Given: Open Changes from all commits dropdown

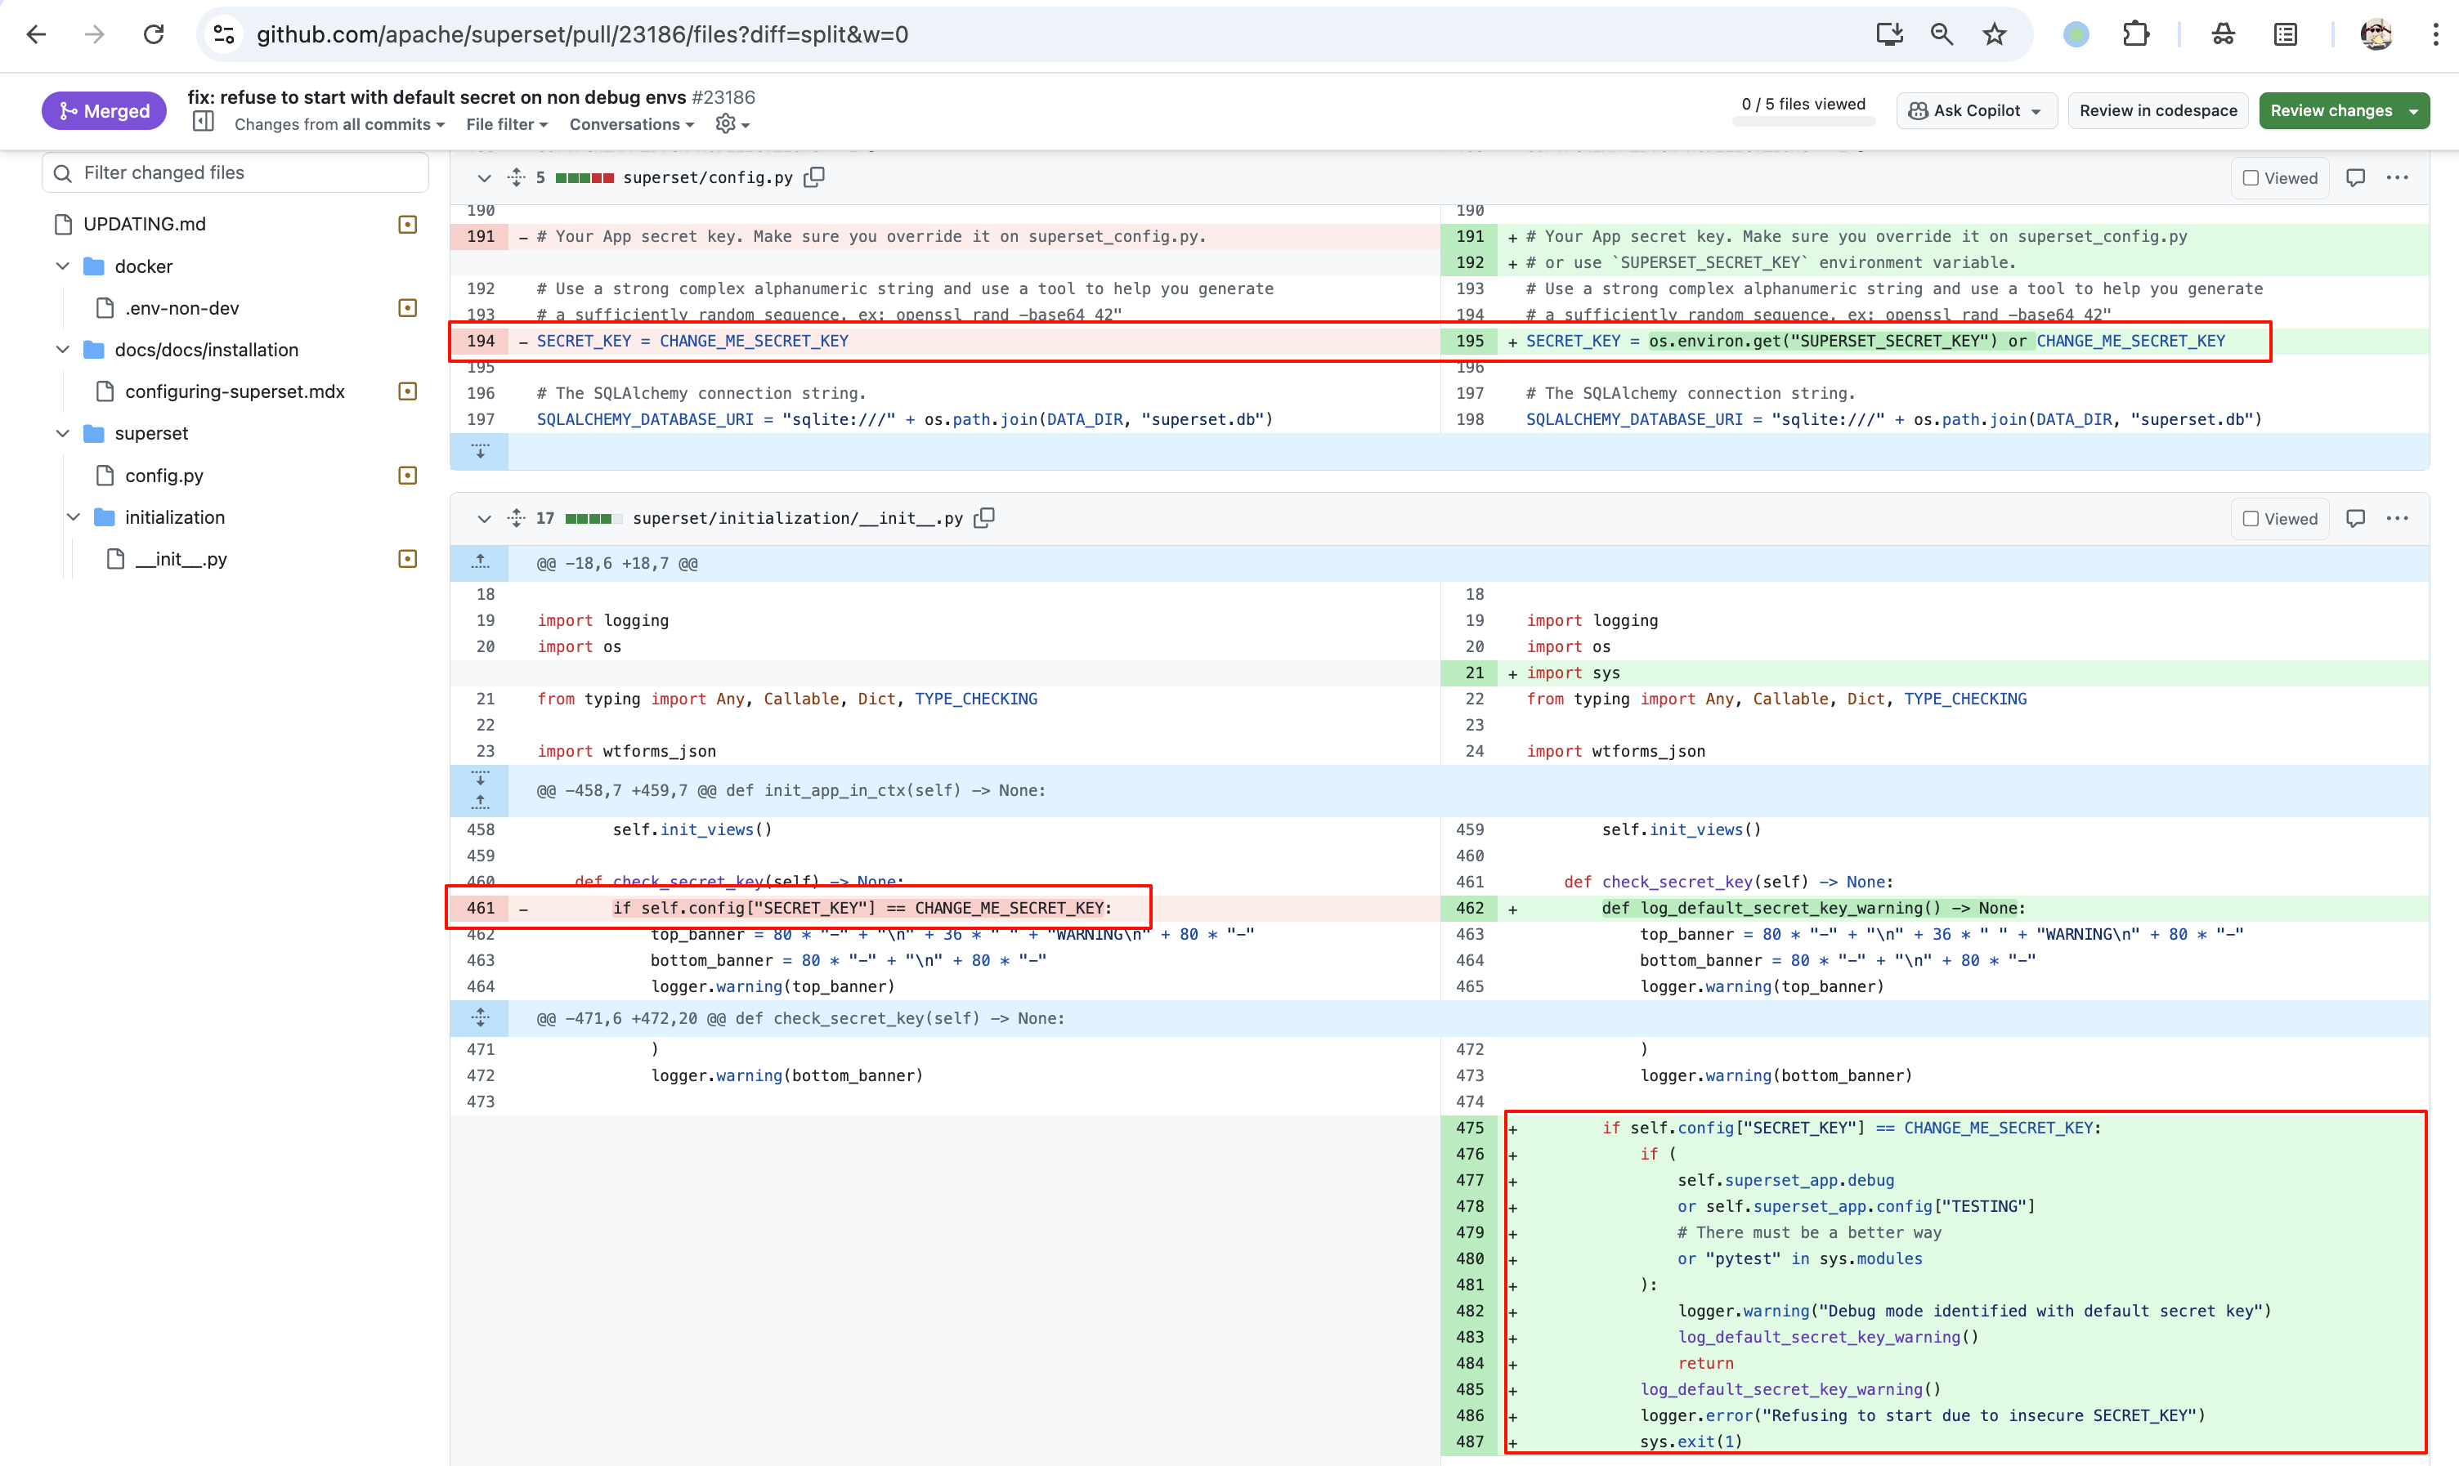Looking at the screenshot, I should (x=339, y=124).
